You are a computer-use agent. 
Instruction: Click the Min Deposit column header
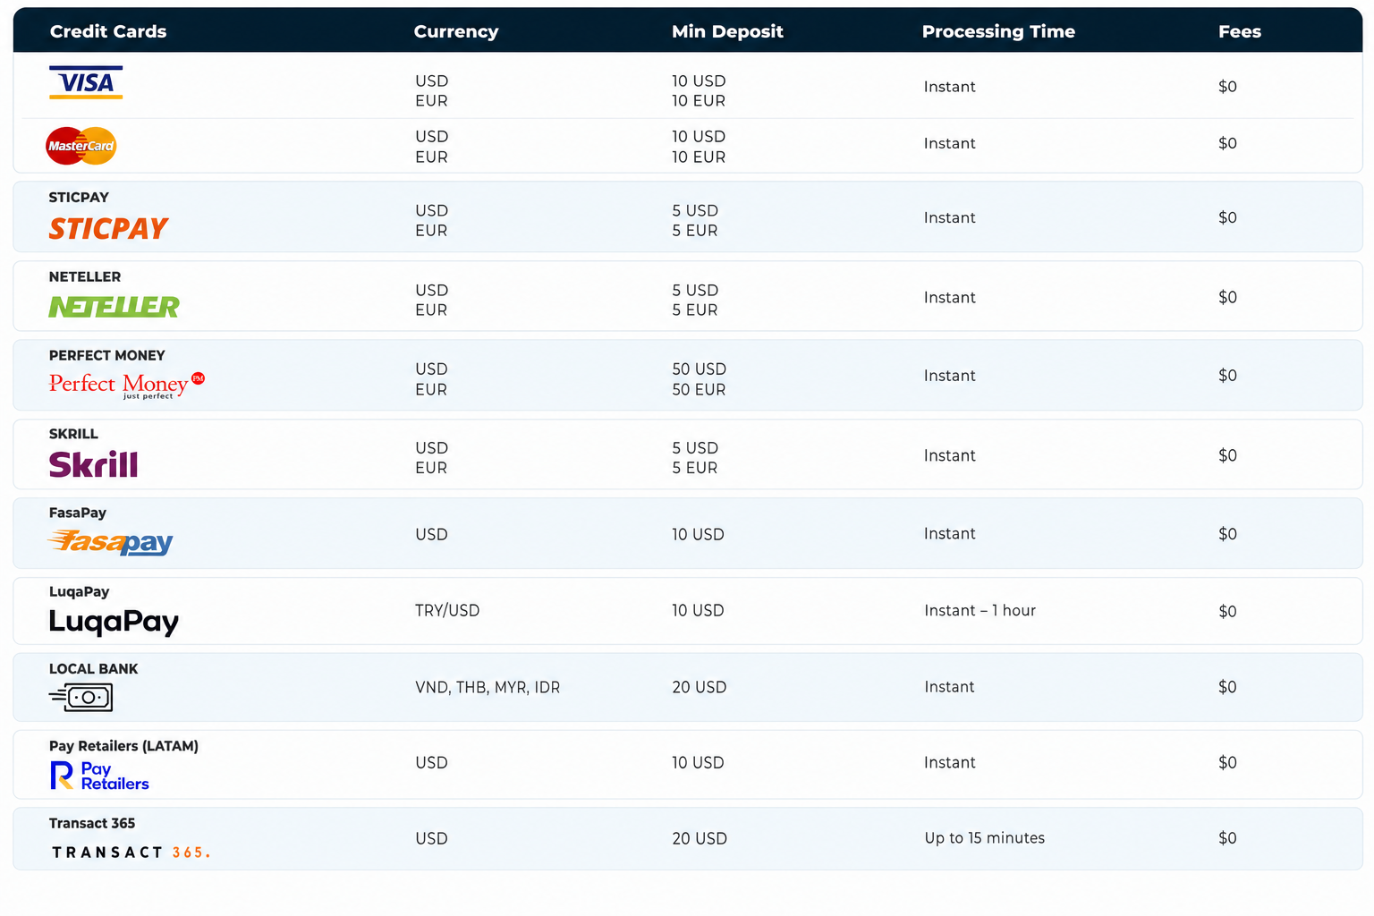[x=727, y=31]
